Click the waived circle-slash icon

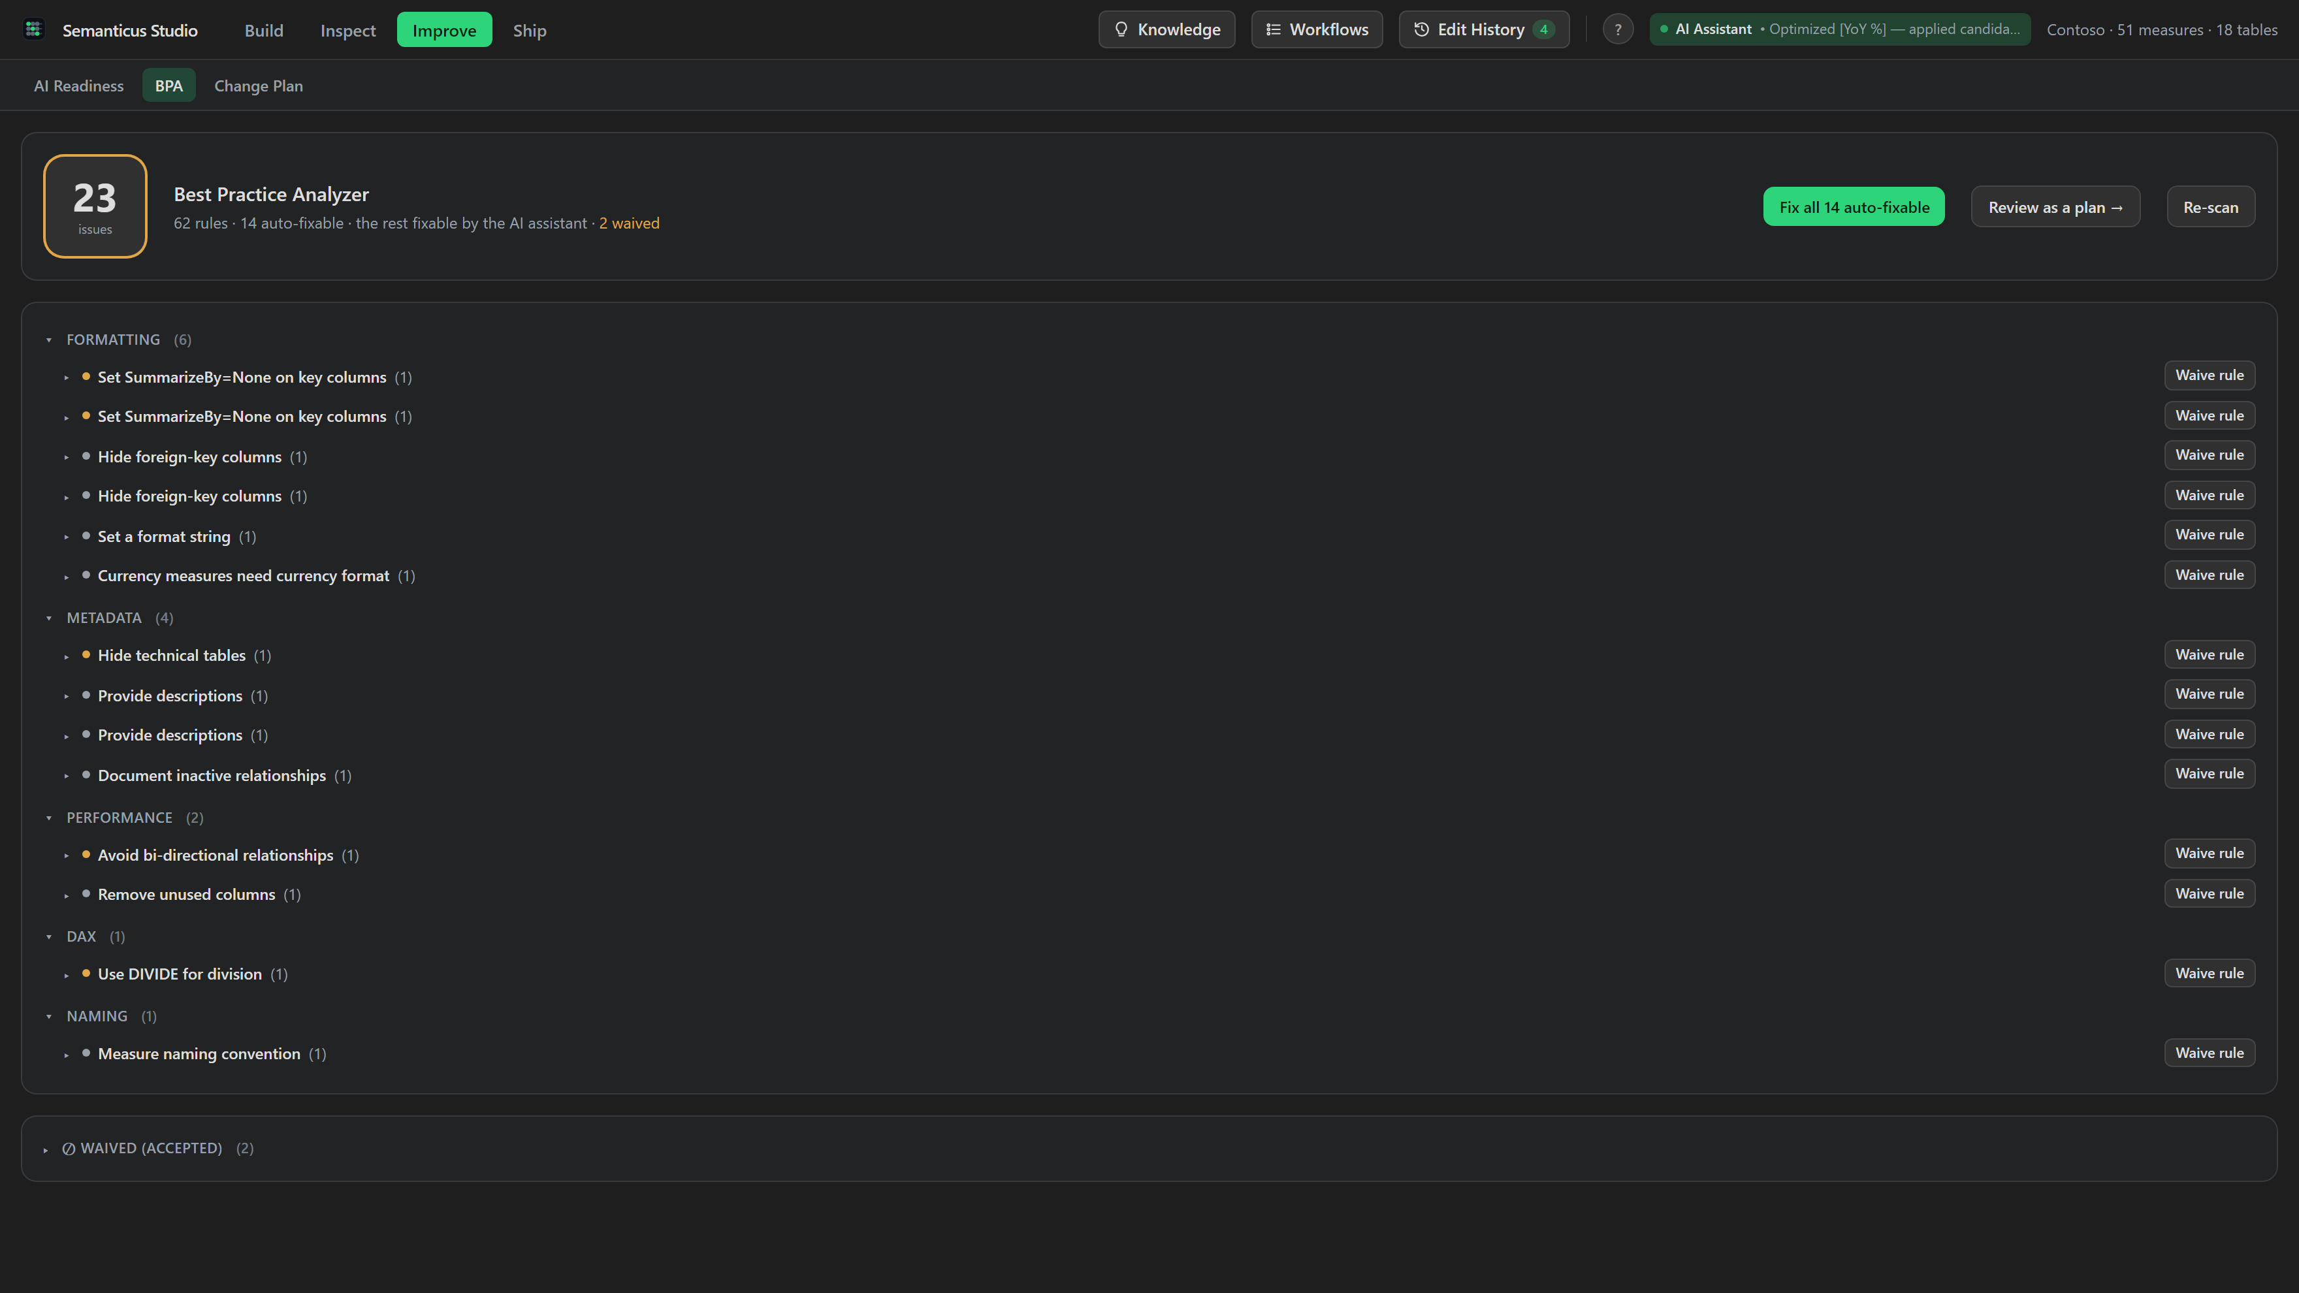[69, 1149]
